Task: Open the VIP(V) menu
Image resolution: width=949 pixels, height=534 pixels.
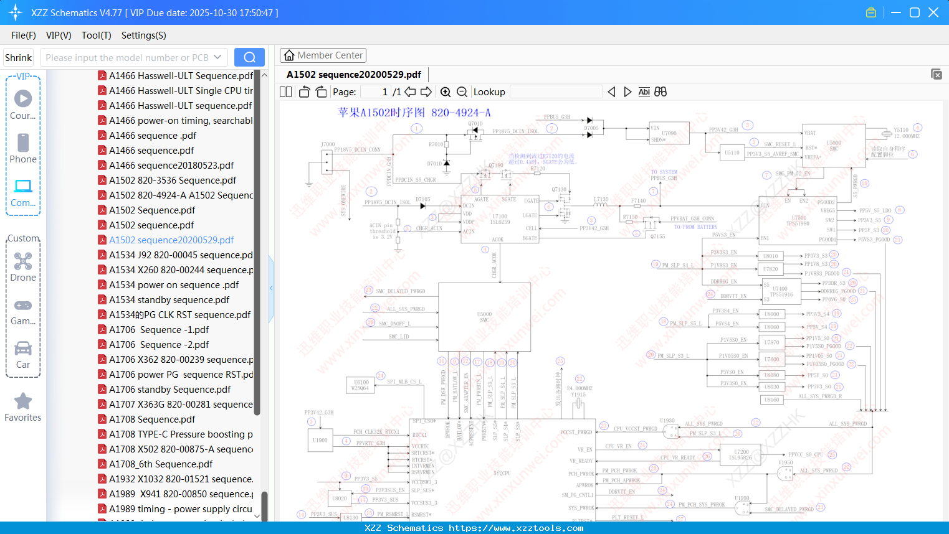Action: [59, 35]
